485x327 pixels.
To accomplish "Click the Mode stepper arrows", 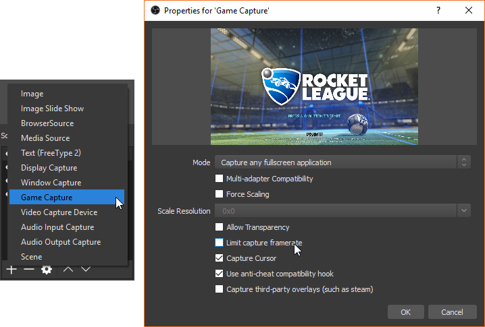I will 463,162.
